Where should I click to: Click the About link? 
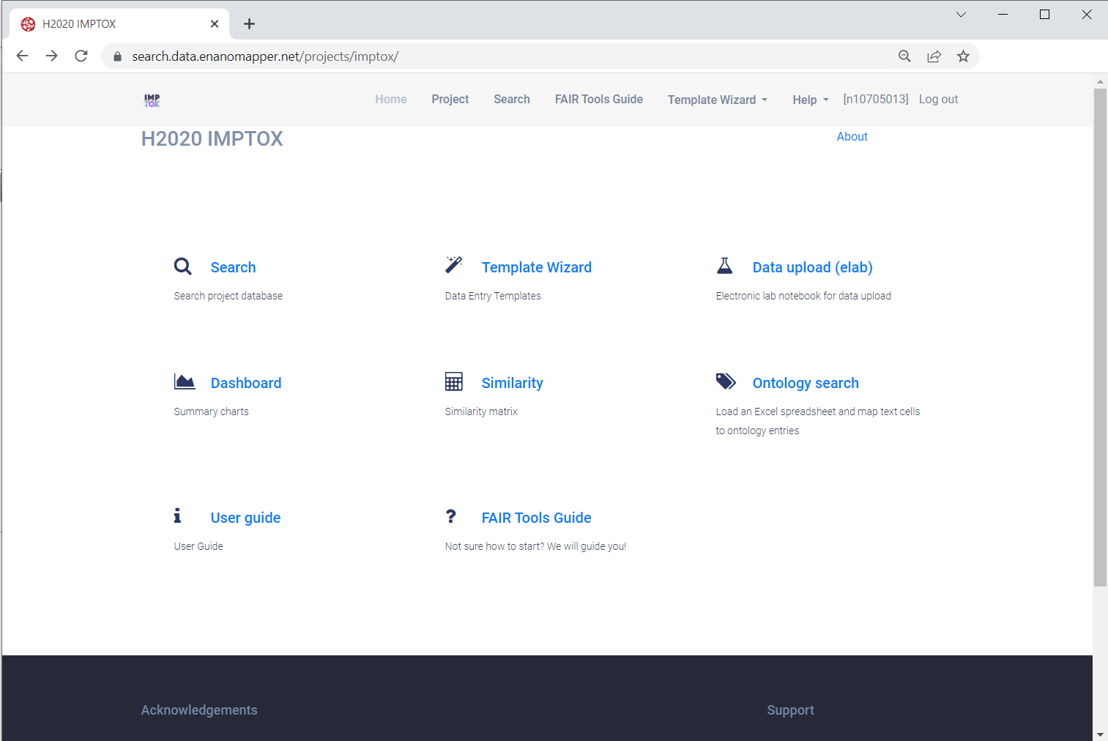coord(852,137)
